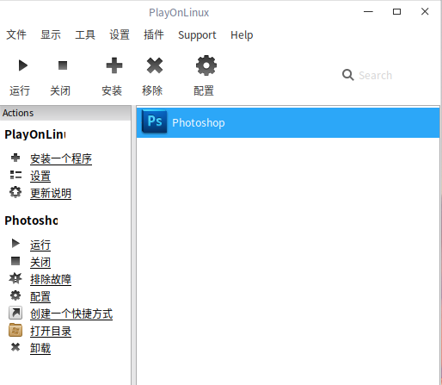Viewport: 442px width, 385px height.
Task: Click the 关闭 link under Photoshop section
Action: click(x=40, y=262)
